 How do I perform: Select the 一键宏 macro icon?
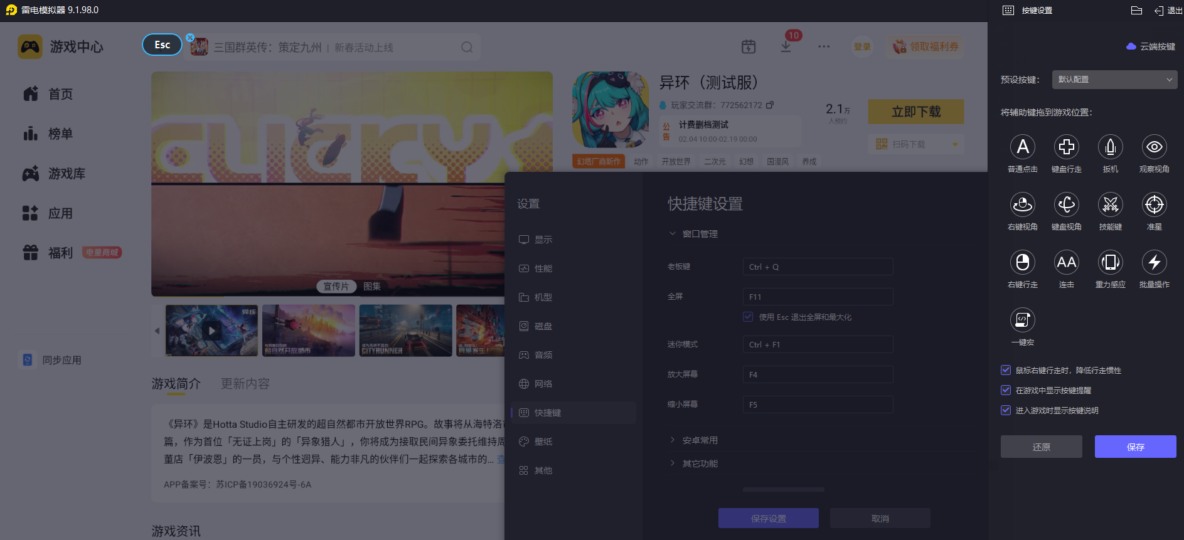[x=1022, y=320]
